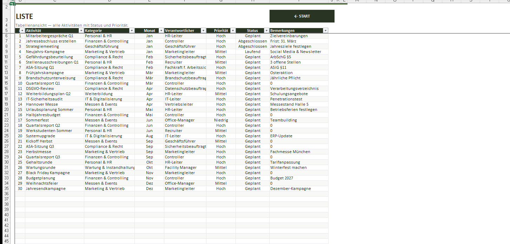Viewport: 510px width, 244px height.
Task: Select the LISTE title cell
Action: pos(25,17)
